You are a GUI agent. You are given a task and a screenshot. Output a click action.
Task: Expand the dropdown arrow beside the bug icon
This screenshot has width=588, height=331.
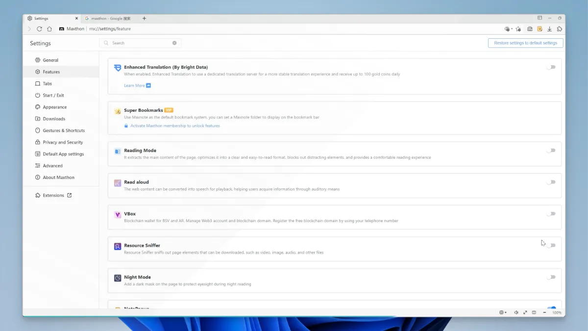512,29
